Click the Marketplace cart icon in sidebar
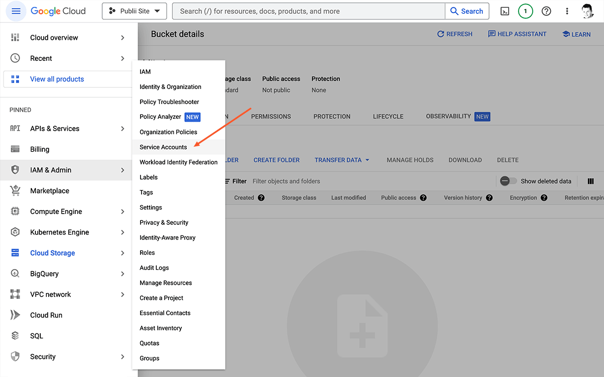 pyautogui.click(x=15, y=190)
